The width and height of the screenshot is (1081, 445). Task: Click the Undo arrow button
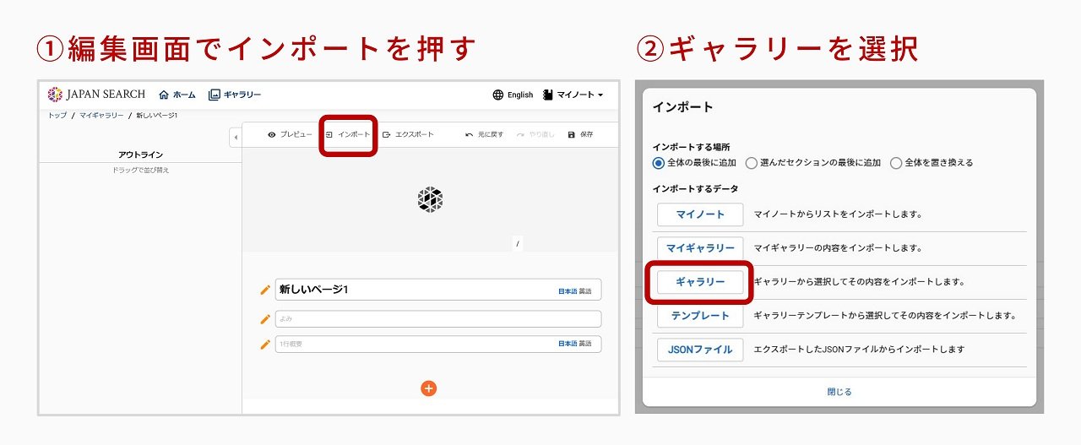[x=470, y=135]
